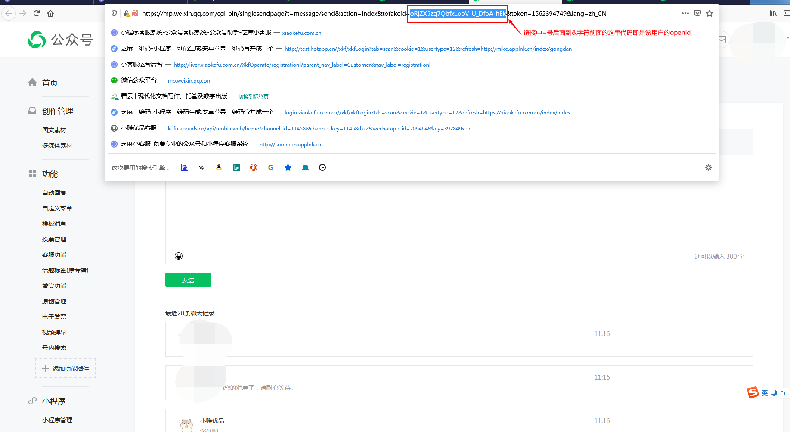
Task: Open 模板消息 page
Action: click(x=54, y=224)
